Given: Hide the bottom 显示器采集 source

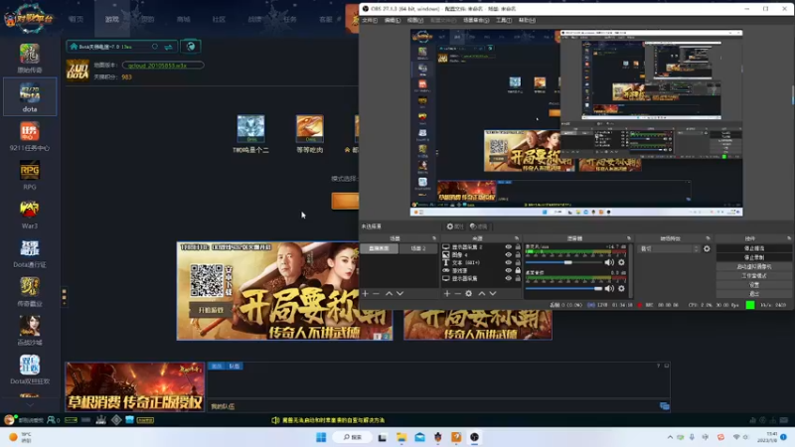Looking at the screenshot, I should tap(508, 278).
